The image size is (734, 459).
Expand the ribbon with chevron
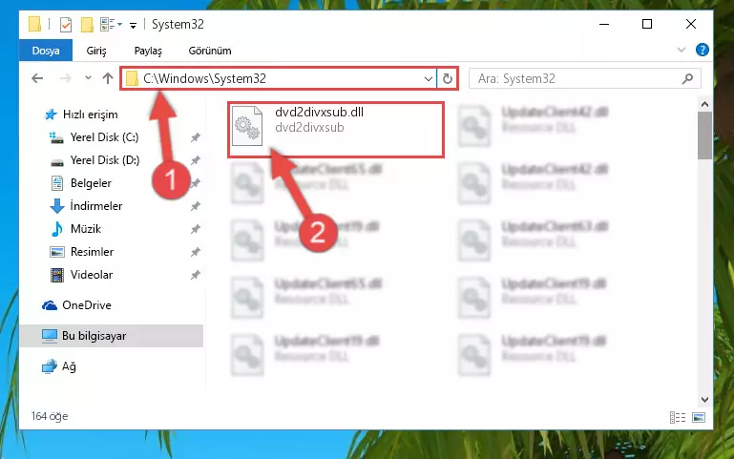pos(682,50)
